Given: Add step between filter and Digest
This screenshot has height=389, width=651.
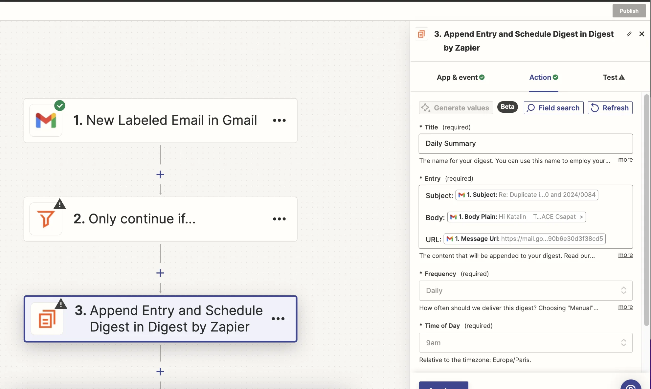Looking at the screenshot, I should tap(160, 273).
